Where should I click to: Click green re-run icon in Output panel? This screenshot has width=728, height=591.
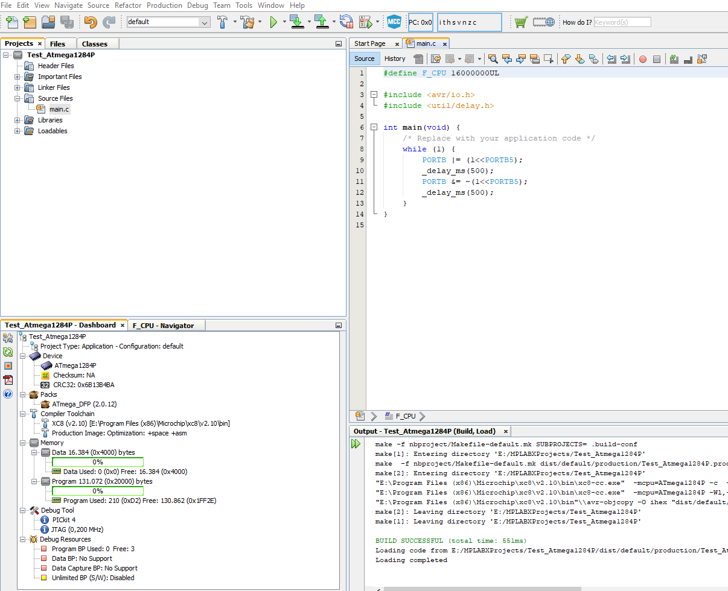(356, 444)
